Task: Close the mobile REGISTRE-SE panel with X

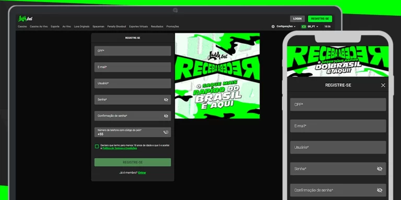Action: point(383,85)
